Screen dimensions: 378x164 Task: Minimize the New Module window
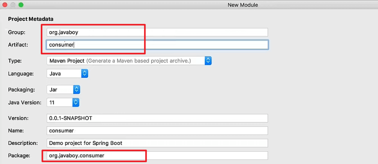[13, 5]
